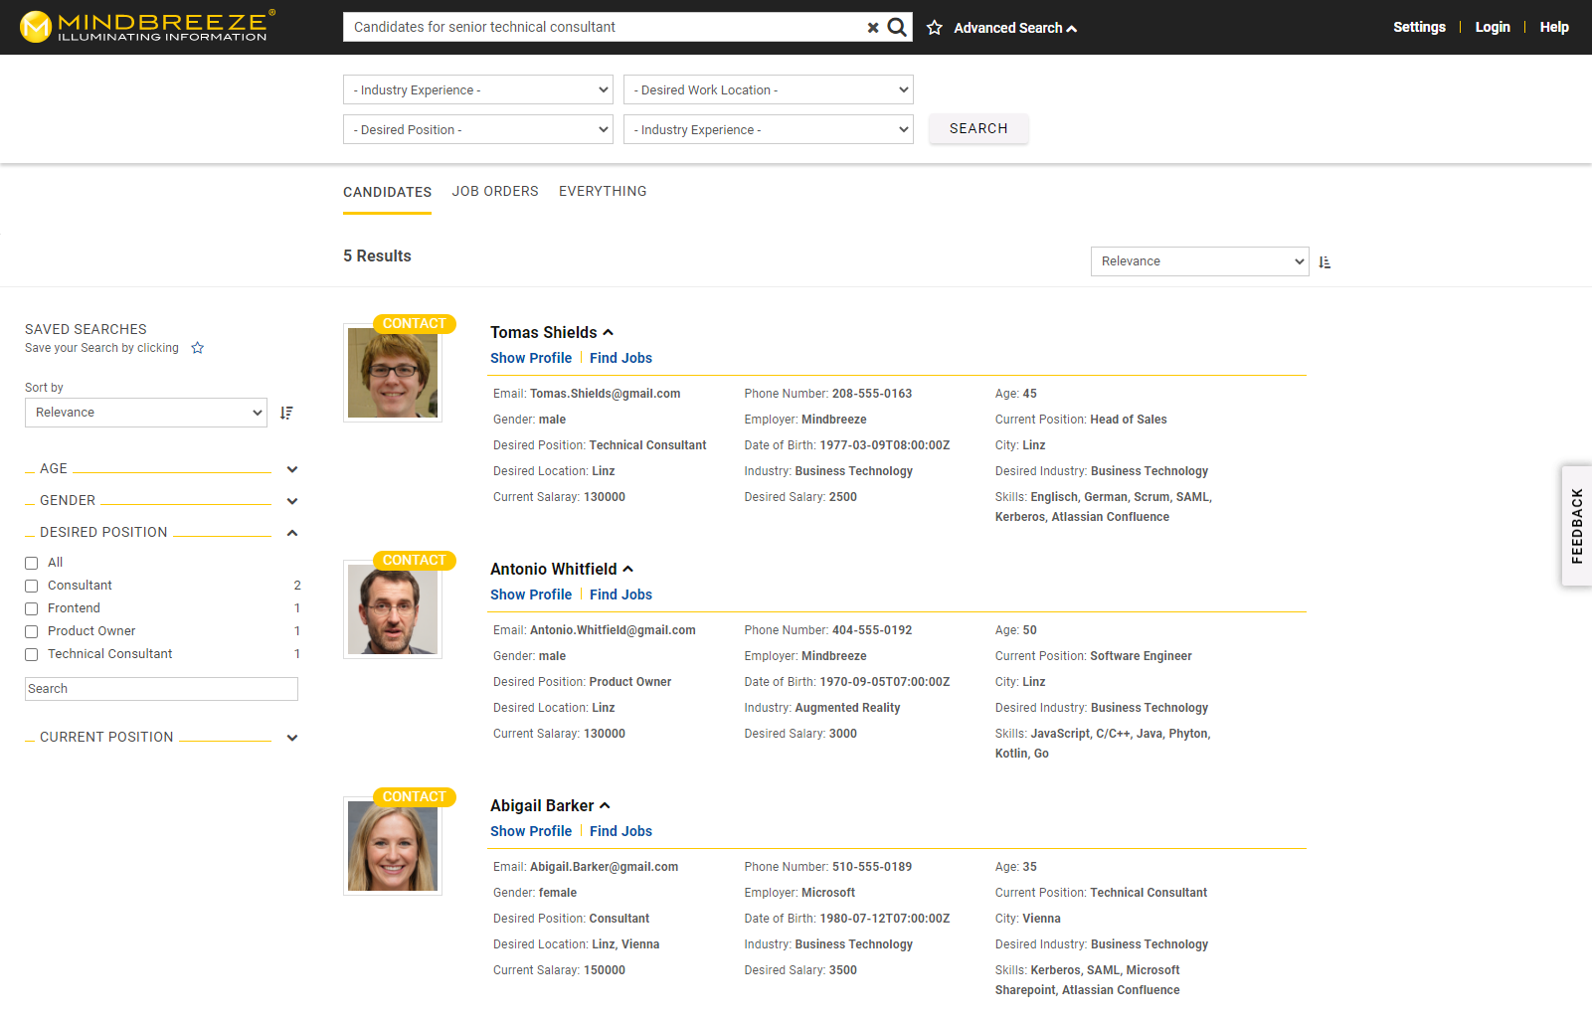The image size is (1592, 1021).
Task: Check the Frontend filter checkbox
Action: pos(32,608)
